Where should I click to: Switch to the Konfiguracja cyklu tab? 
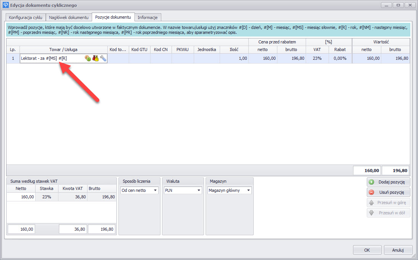coord(26,18)
